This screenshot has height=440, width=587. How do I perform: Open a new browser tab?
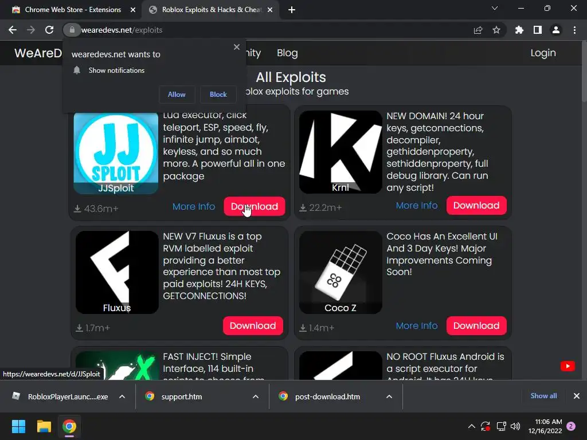pyautogui.click(x=292, y=10)
